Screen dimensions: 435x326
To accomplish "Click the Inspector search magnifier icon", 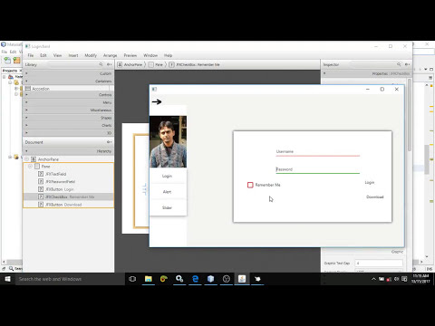I will pyautogui.click(x=399, y=64).
